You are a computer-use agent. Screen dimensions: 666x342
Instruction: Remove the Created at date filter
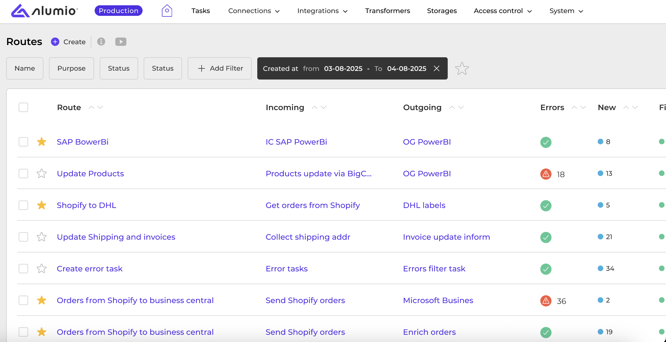(437, 68)
